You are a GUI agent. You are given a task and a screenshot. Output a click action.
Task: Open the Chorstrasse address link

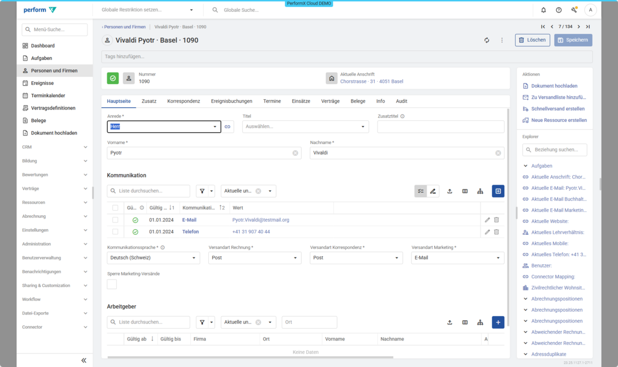[371, 81]
